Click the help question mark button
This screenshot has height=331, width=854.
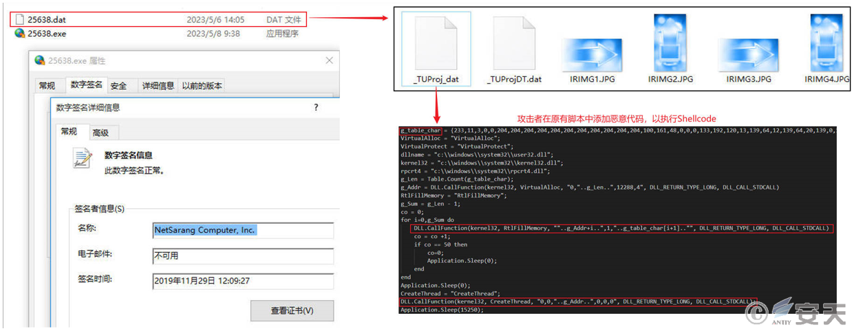tap(316, 108)
